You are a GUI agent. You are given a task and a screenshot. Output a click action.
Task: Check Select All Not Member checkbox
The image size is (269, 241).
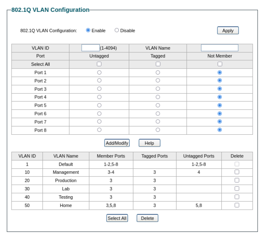point(219,64)
